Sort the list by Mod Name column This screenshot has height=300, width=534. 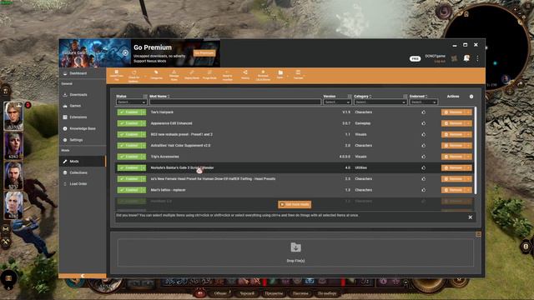click(x=159, y=97)
